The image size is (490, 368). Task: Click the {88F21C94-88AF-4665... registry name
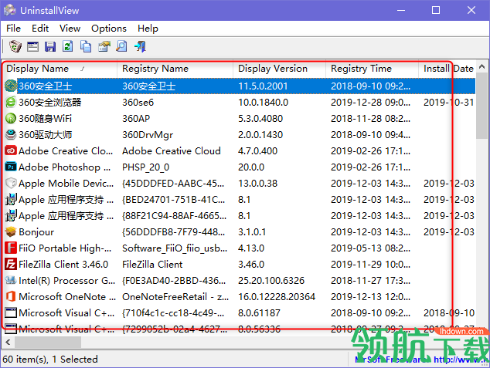pos(174,216)
